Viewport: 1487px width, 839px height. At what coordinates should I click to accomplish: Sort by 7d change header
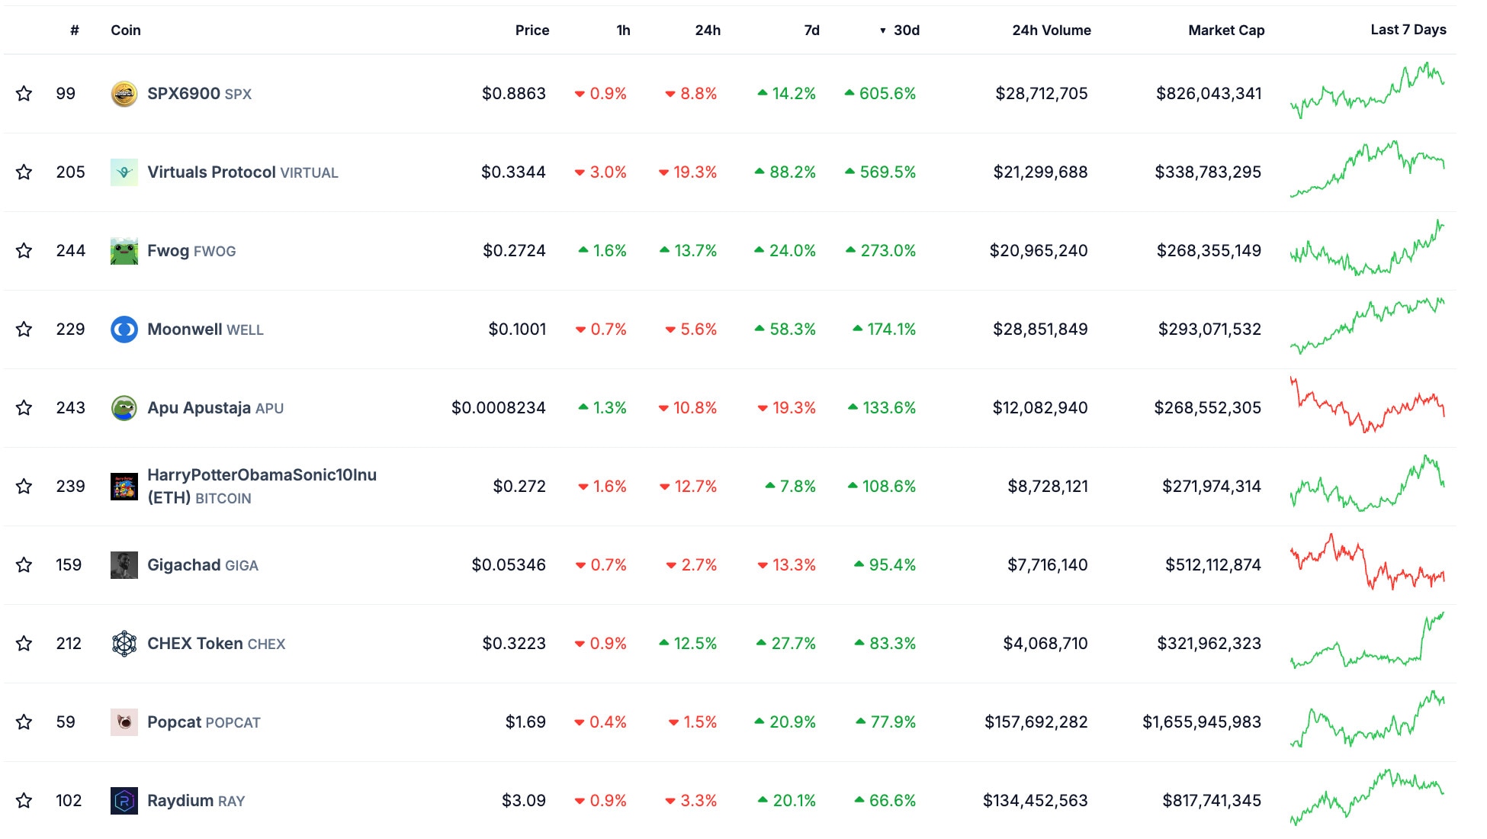pos(812,31)
